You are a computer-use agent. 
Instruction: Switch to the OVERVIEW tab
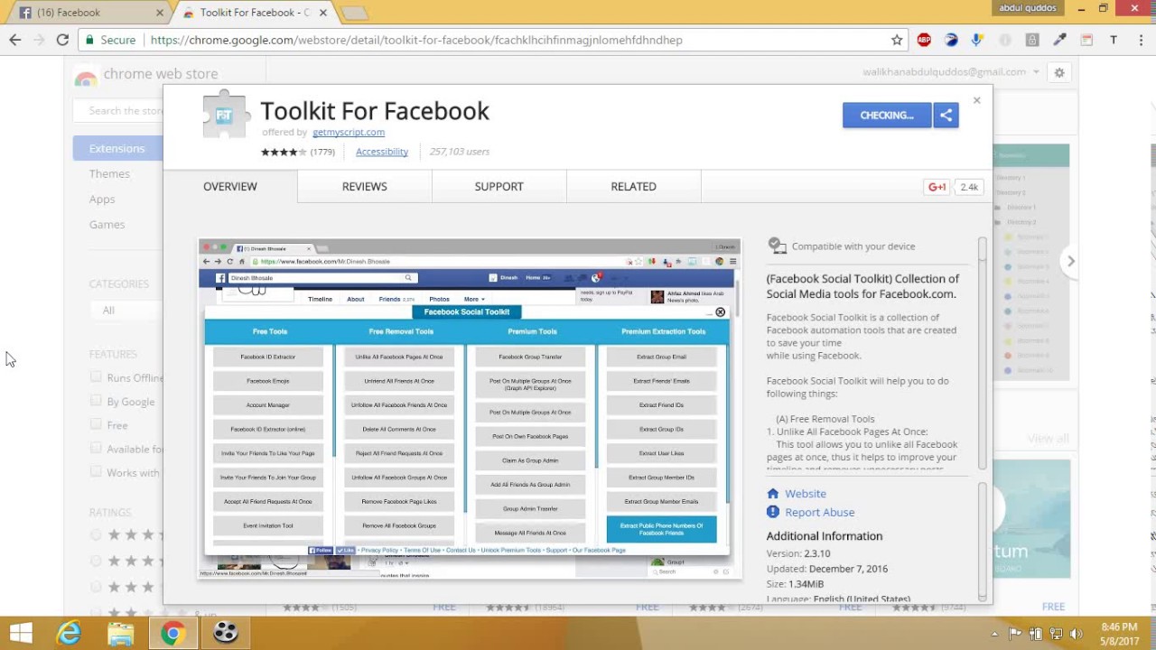point(230,186)
